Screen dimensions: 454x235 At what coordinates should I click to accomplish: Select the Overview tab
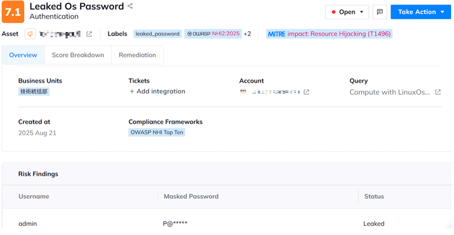point(23,55)
